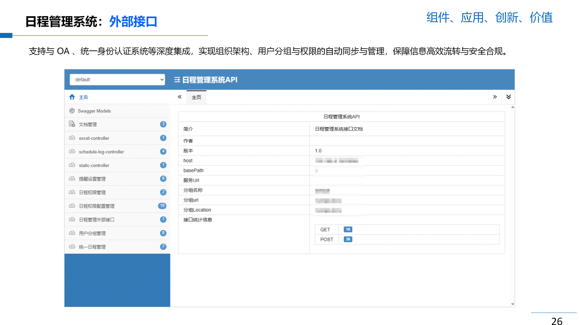
Task: Click the excel-controller cloud icon
Action: 72,138
